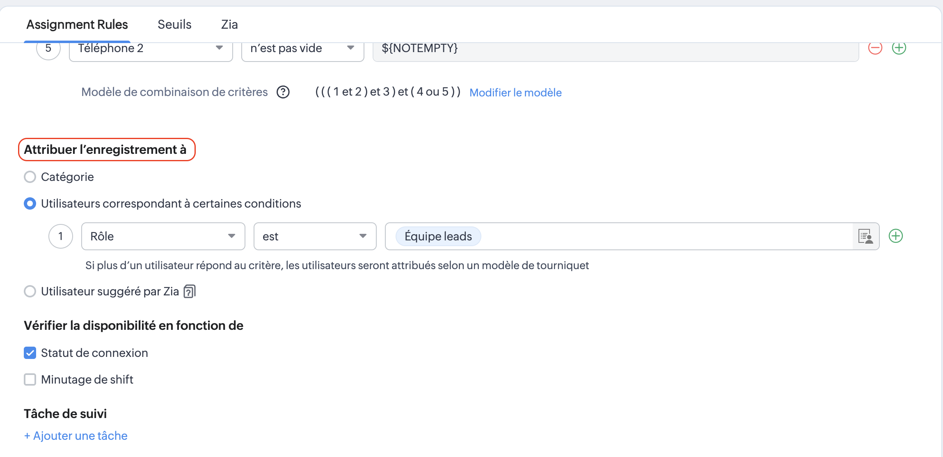The height and width of the screenshot is (457, 943).
Task: Open the Téléphone 2 field dropdown
Action: (x=151, y=48)
